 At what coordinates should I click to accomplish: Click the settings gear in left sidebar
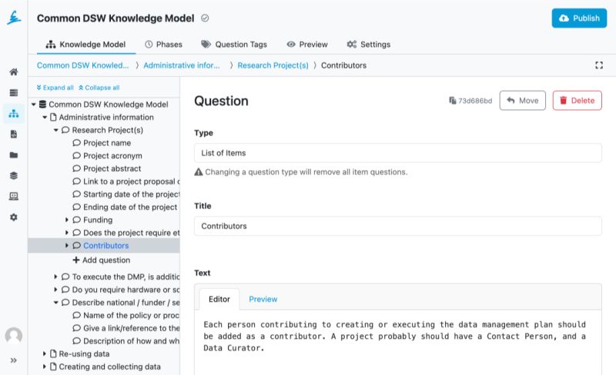pyautogui.click(x=13, y=217)
